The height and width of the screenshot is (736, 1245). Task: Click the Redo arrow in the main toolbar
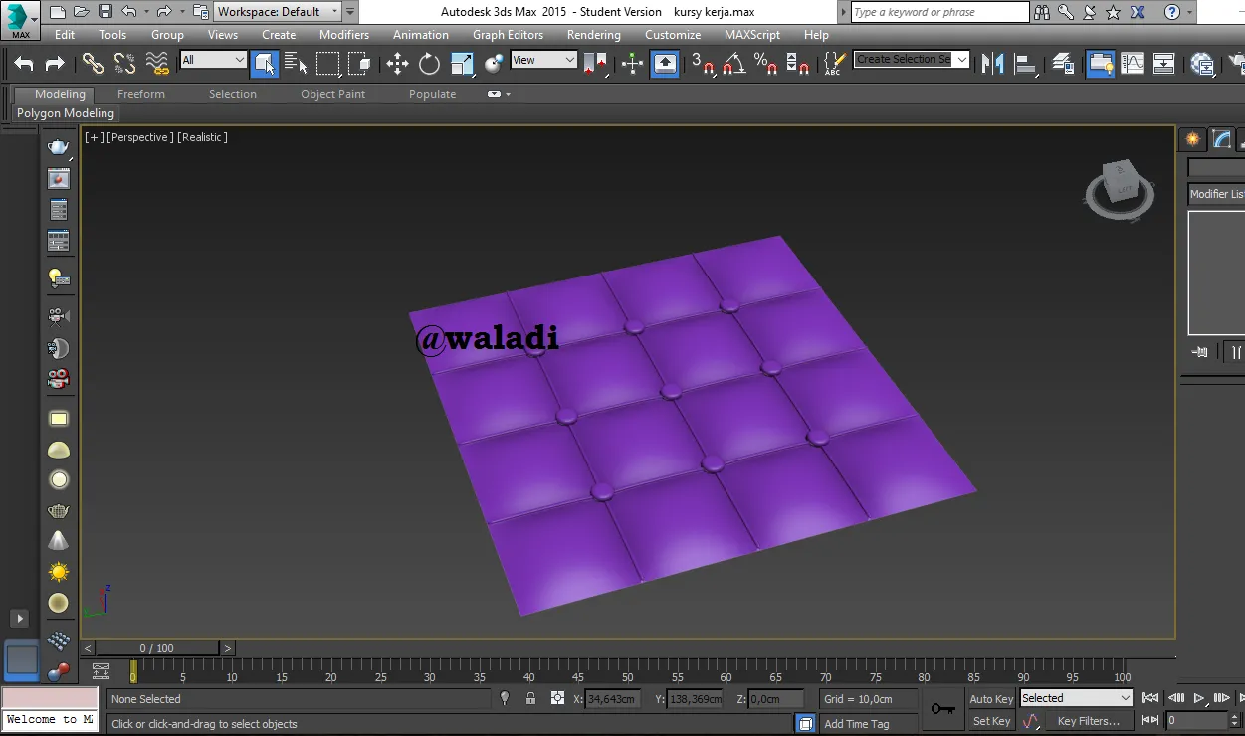[x=55, y=64]
